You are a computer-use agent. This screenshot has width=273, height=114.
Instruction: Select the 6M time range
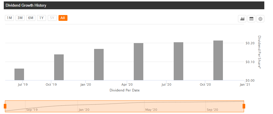[31, 18]
